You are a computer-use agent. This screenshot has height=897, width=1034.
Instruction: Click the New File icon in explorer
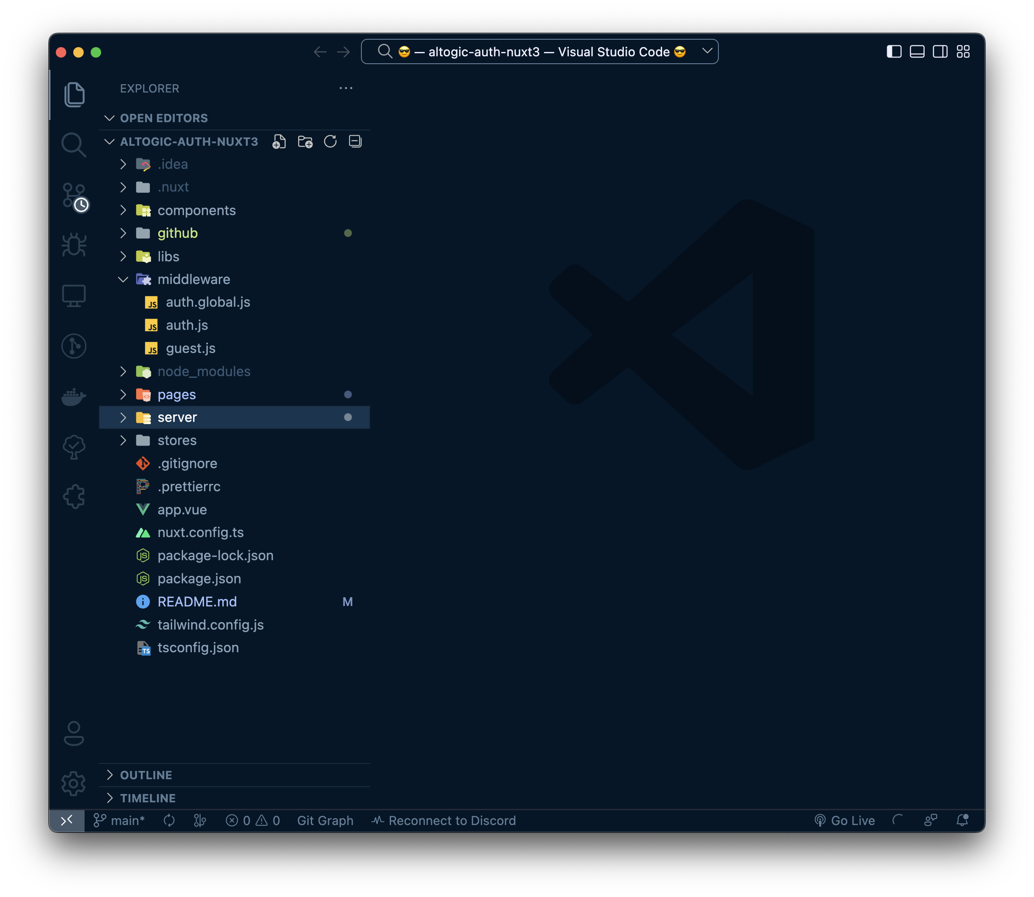(x=279, y=142)
